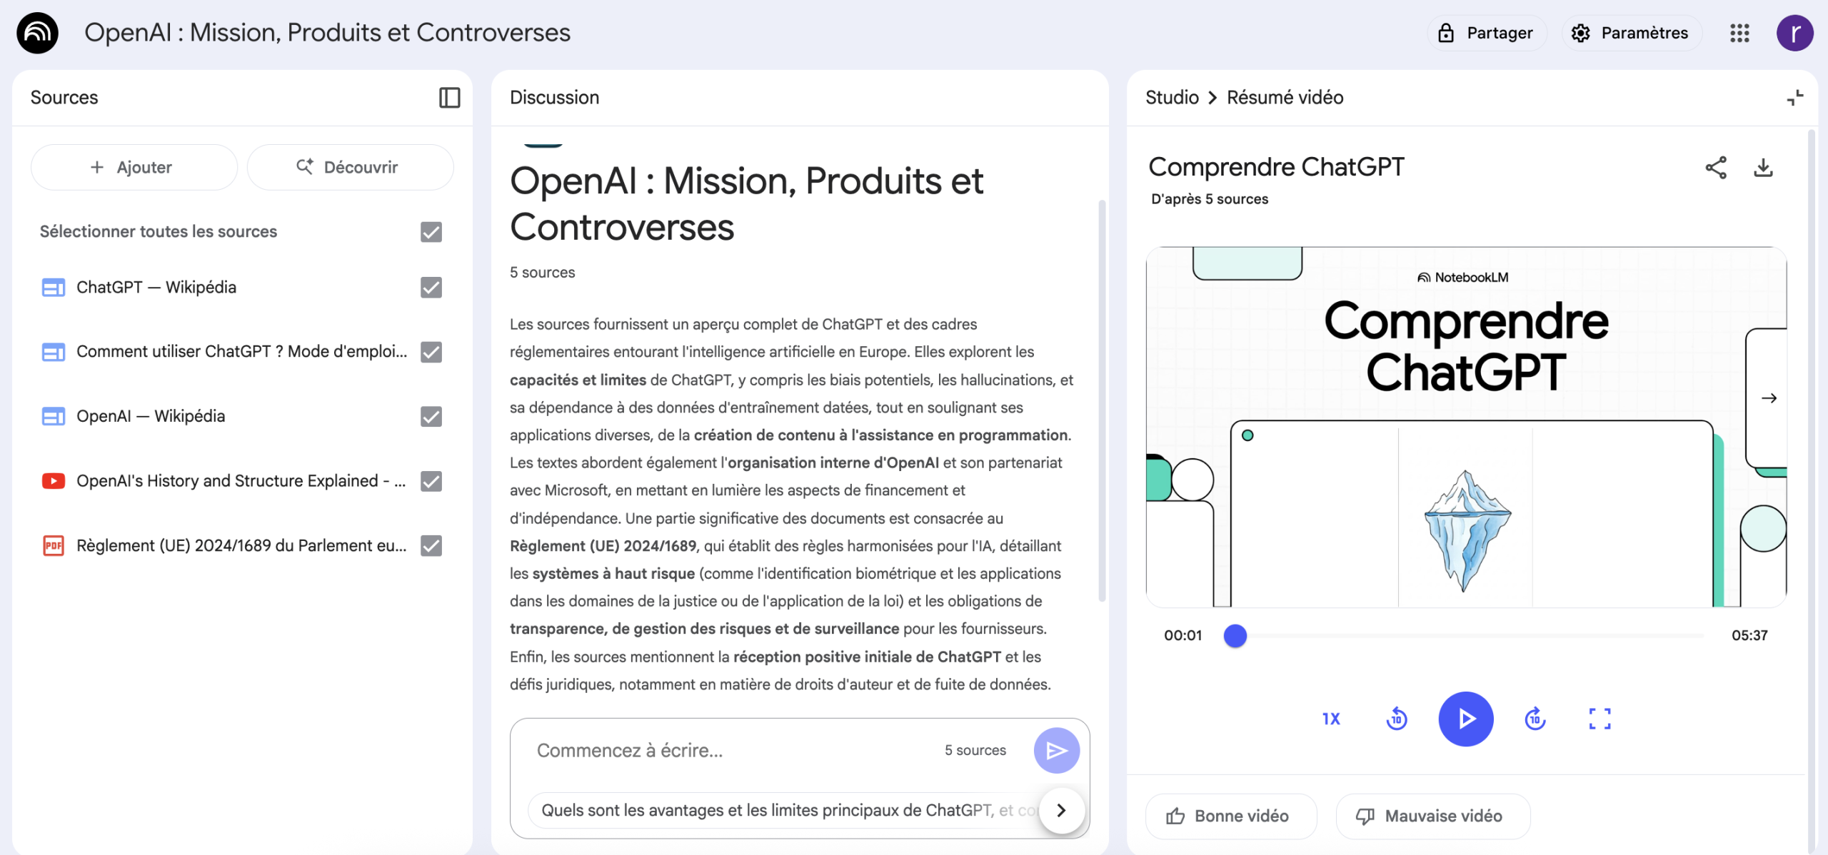Rate as Bonne vidéo
This screenshot has height=855, width=1828.
[x=1230, y=816]
